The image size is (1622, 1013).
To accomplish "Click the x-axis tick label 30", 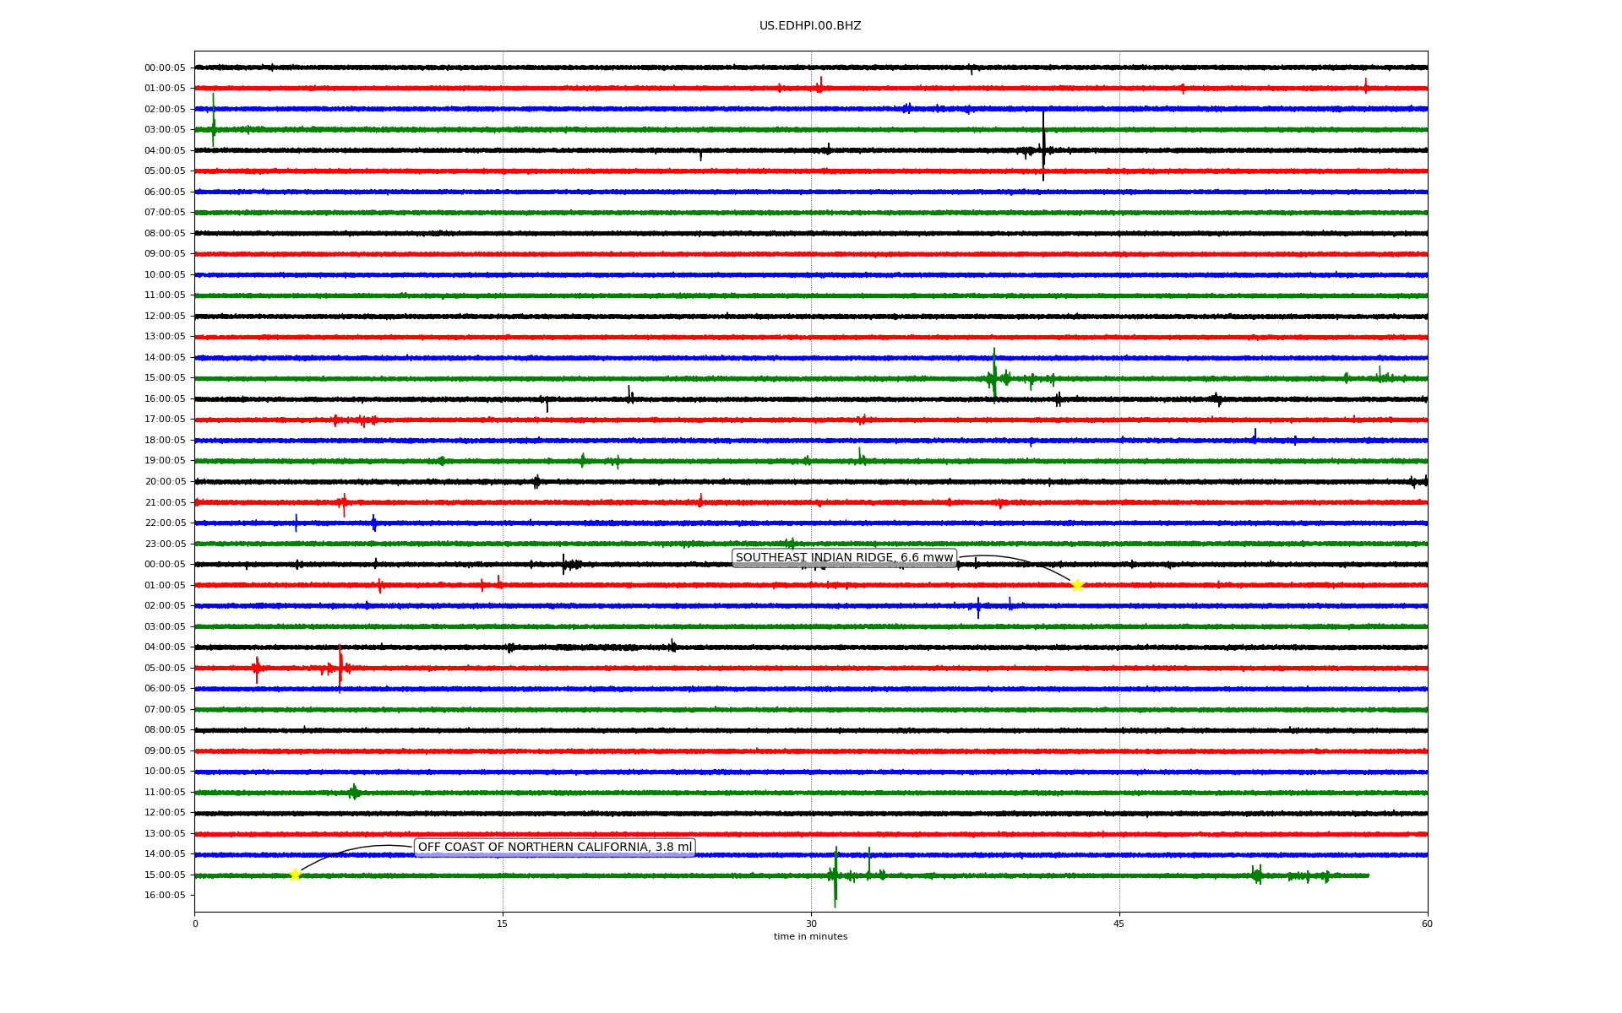I will [811, 924].
